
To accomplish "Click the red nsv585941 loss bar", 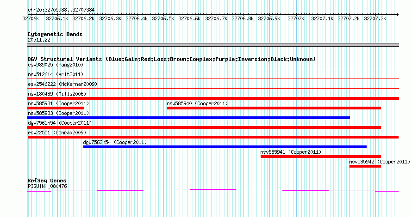I will click(x=321, y=157).
